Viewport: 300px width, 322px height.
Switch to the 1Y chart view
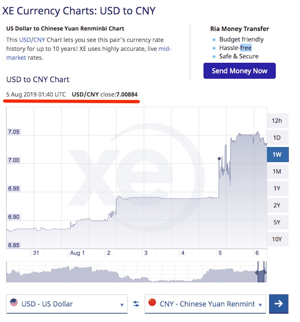pyautogui.click(x=277, y=188)
